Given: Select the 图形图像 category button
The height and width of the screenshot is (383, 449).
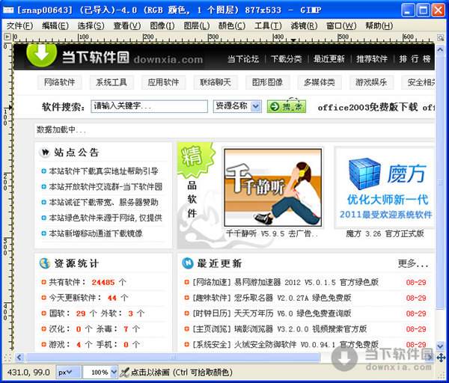Looking at the screenshot, I should (267, 82).
